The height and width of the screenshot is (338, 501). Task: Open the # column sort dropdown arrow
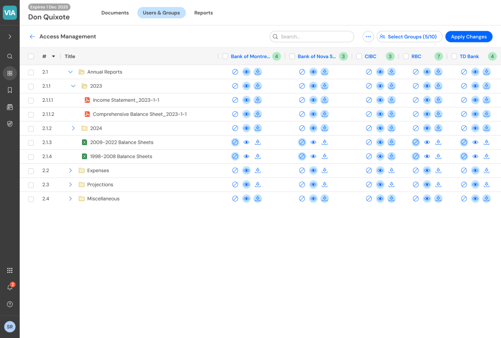pos(53,57)
